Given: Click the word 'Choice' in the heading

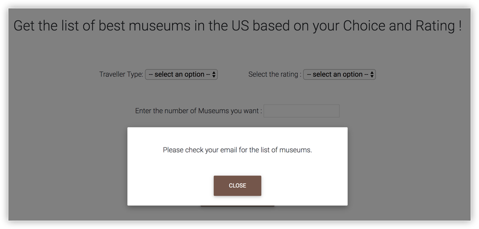Looking at the screenshot, I should tap(364, 26).
